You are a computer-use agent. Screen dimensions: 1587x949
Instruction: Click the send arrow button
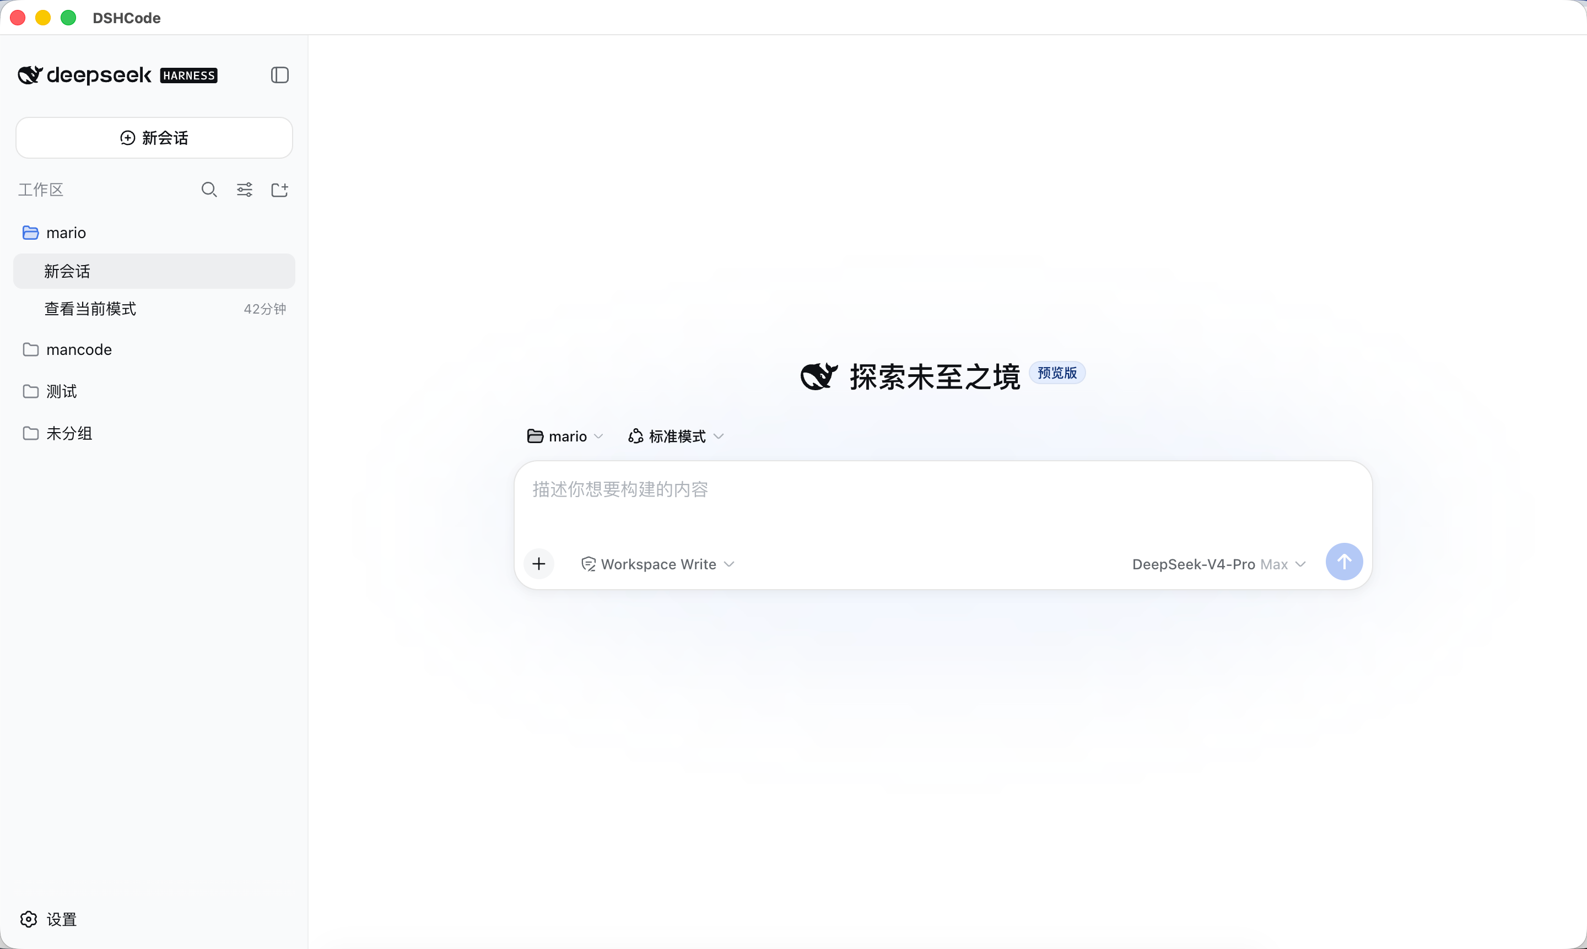tap(1344, 562)
